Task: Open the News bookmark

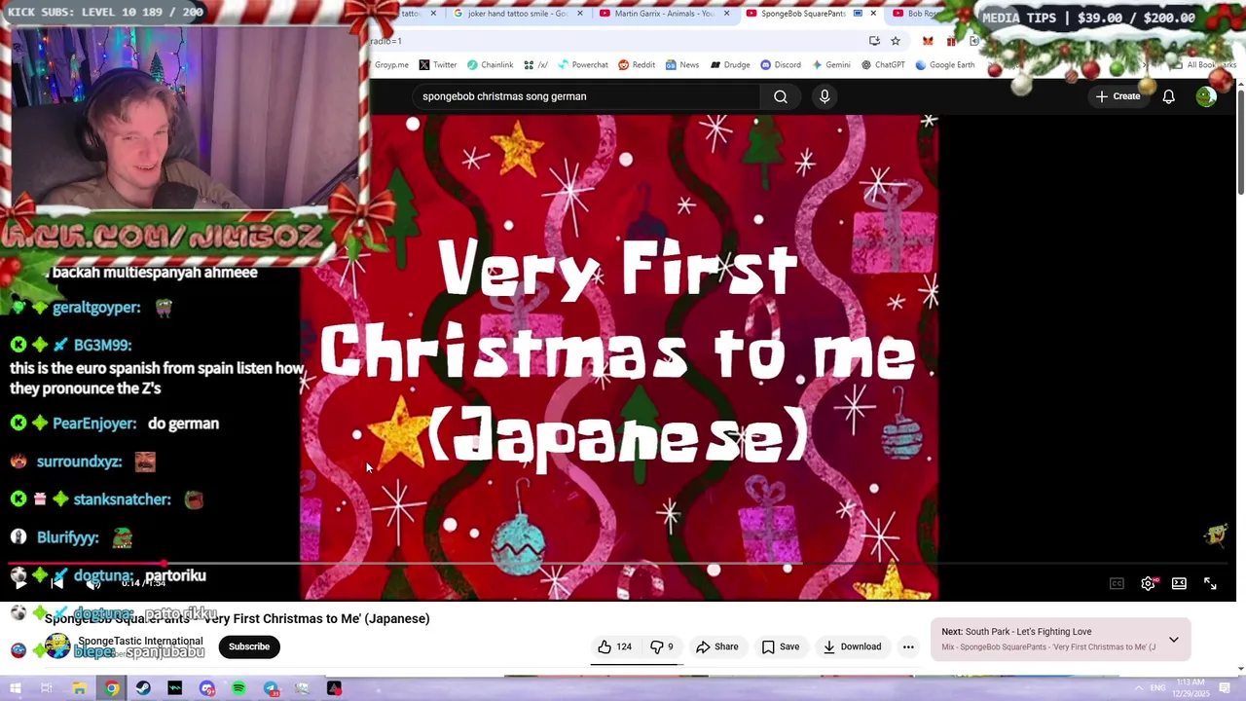Action: (682, 65)
